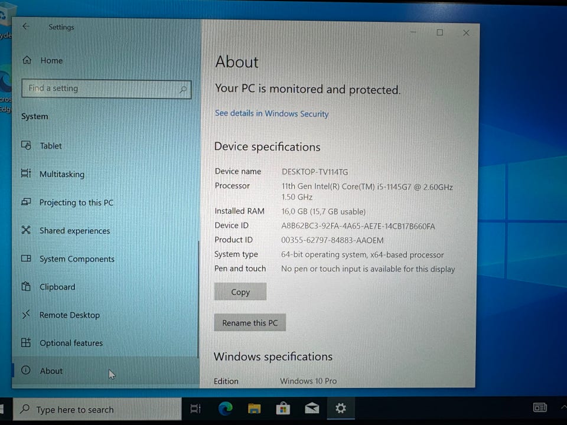The width and height of the screenshot is (567, 425).
Task: Open See details in Windows Security link
Action: pyautogui.click(x=272, y=113)
